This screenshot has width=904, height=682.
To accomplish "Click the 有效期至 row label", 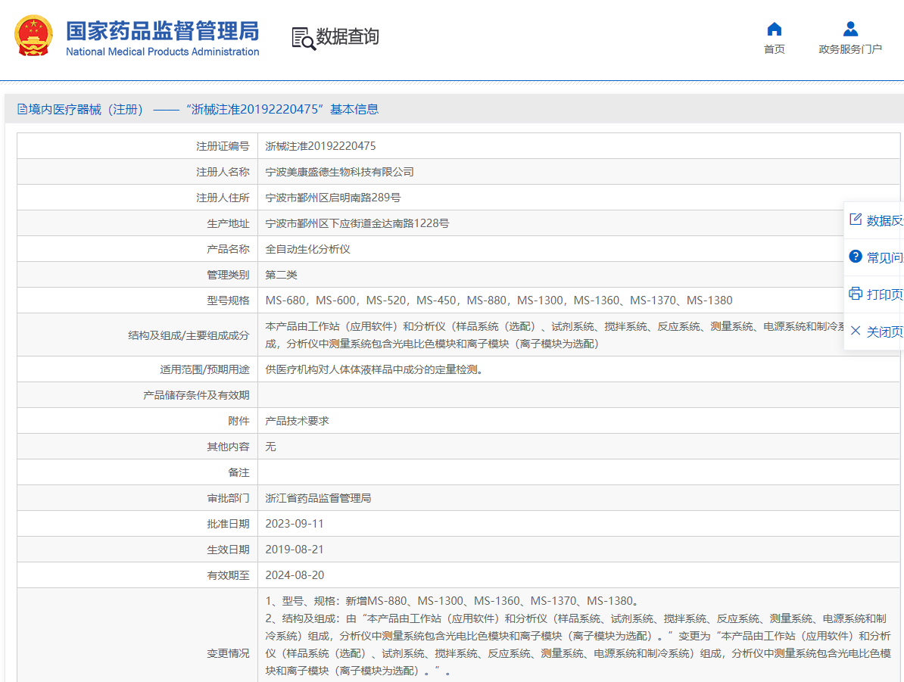I will click(229, 575).
